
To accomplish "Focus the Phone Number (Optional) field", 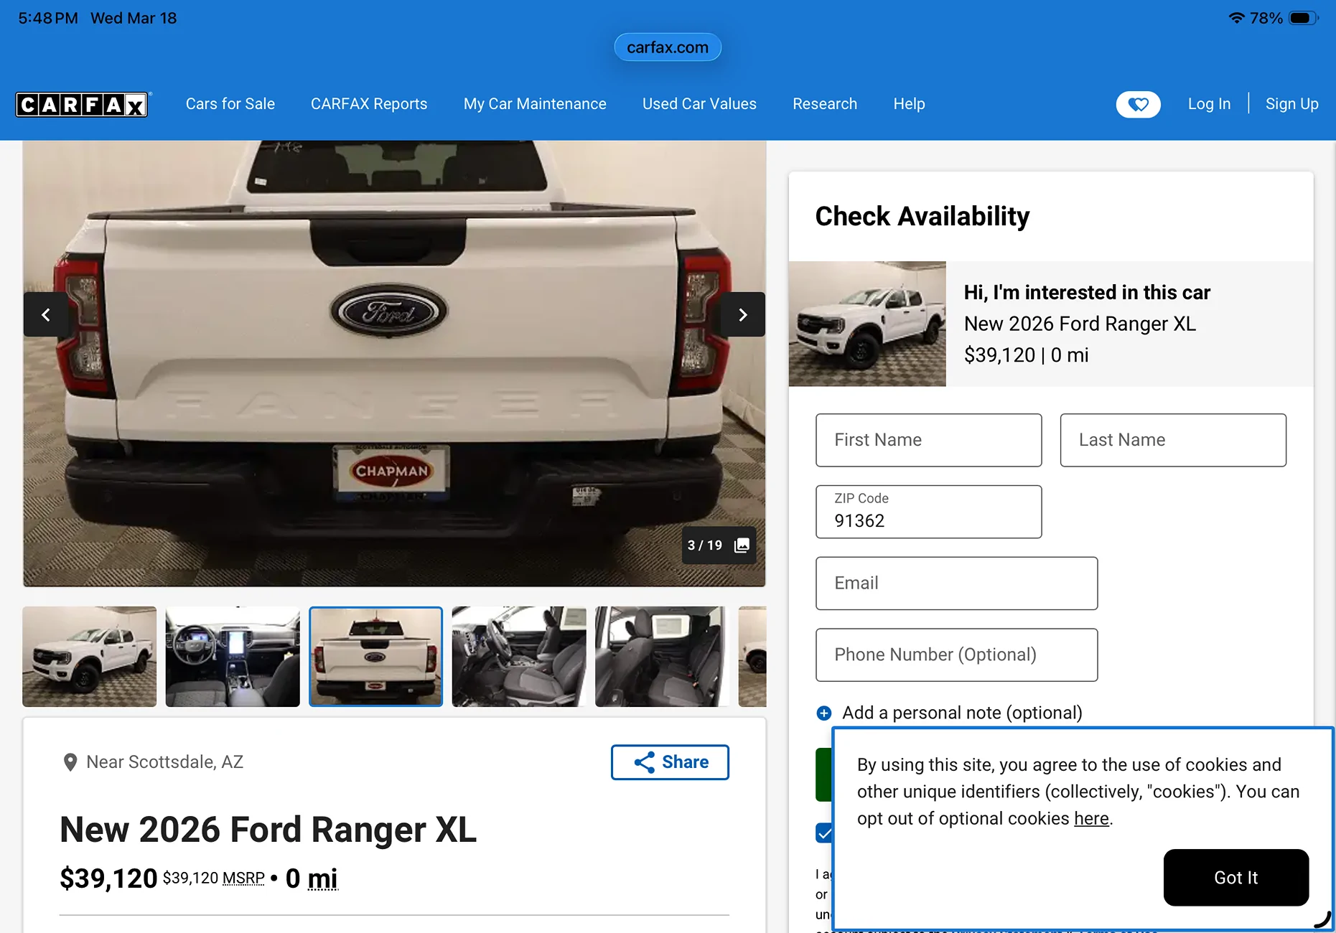I will point(956,655).
